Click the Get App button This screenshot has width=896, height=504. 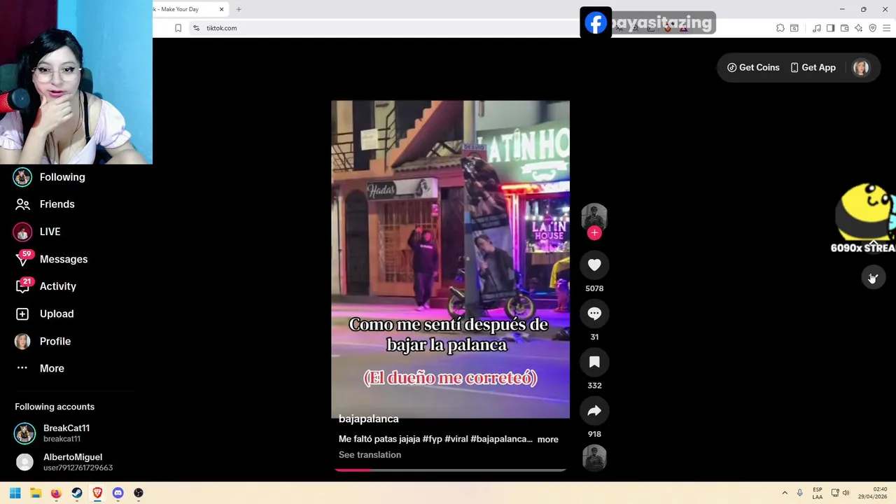[x=813, y=67]
